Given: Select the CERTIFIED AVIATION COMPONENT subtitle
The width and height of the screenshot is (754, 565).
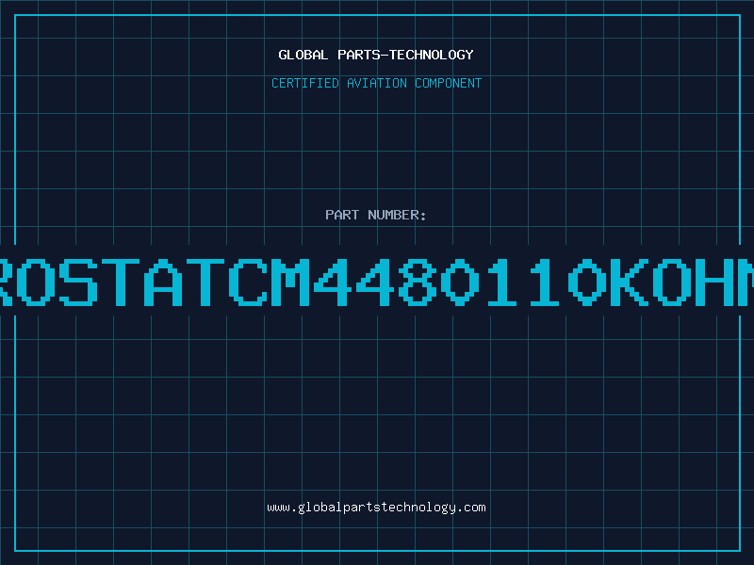Looking at the screenshot, I should [x=376, y=83].
